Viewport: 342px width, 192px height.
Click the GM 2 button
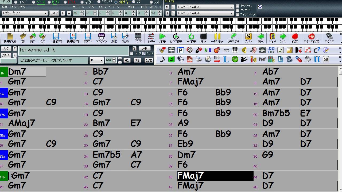(54, 13)
